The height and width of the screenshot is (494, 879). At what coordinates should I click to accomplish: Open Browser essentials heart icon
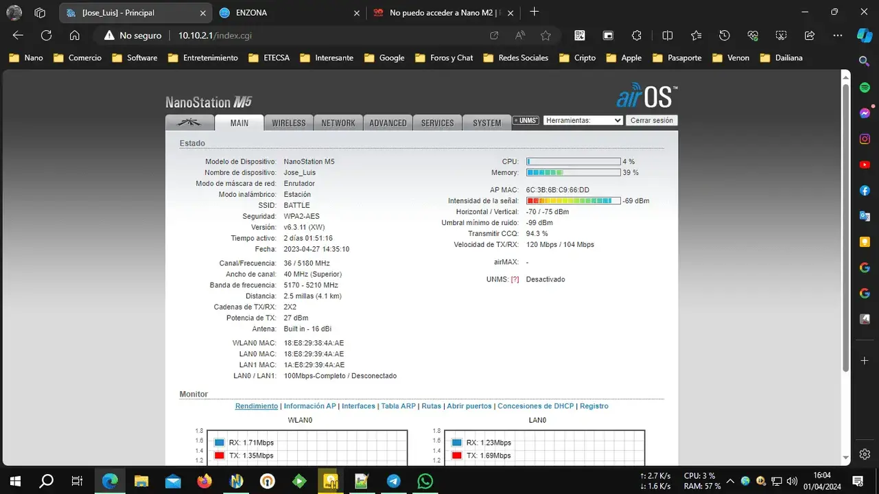click(753, 36)
